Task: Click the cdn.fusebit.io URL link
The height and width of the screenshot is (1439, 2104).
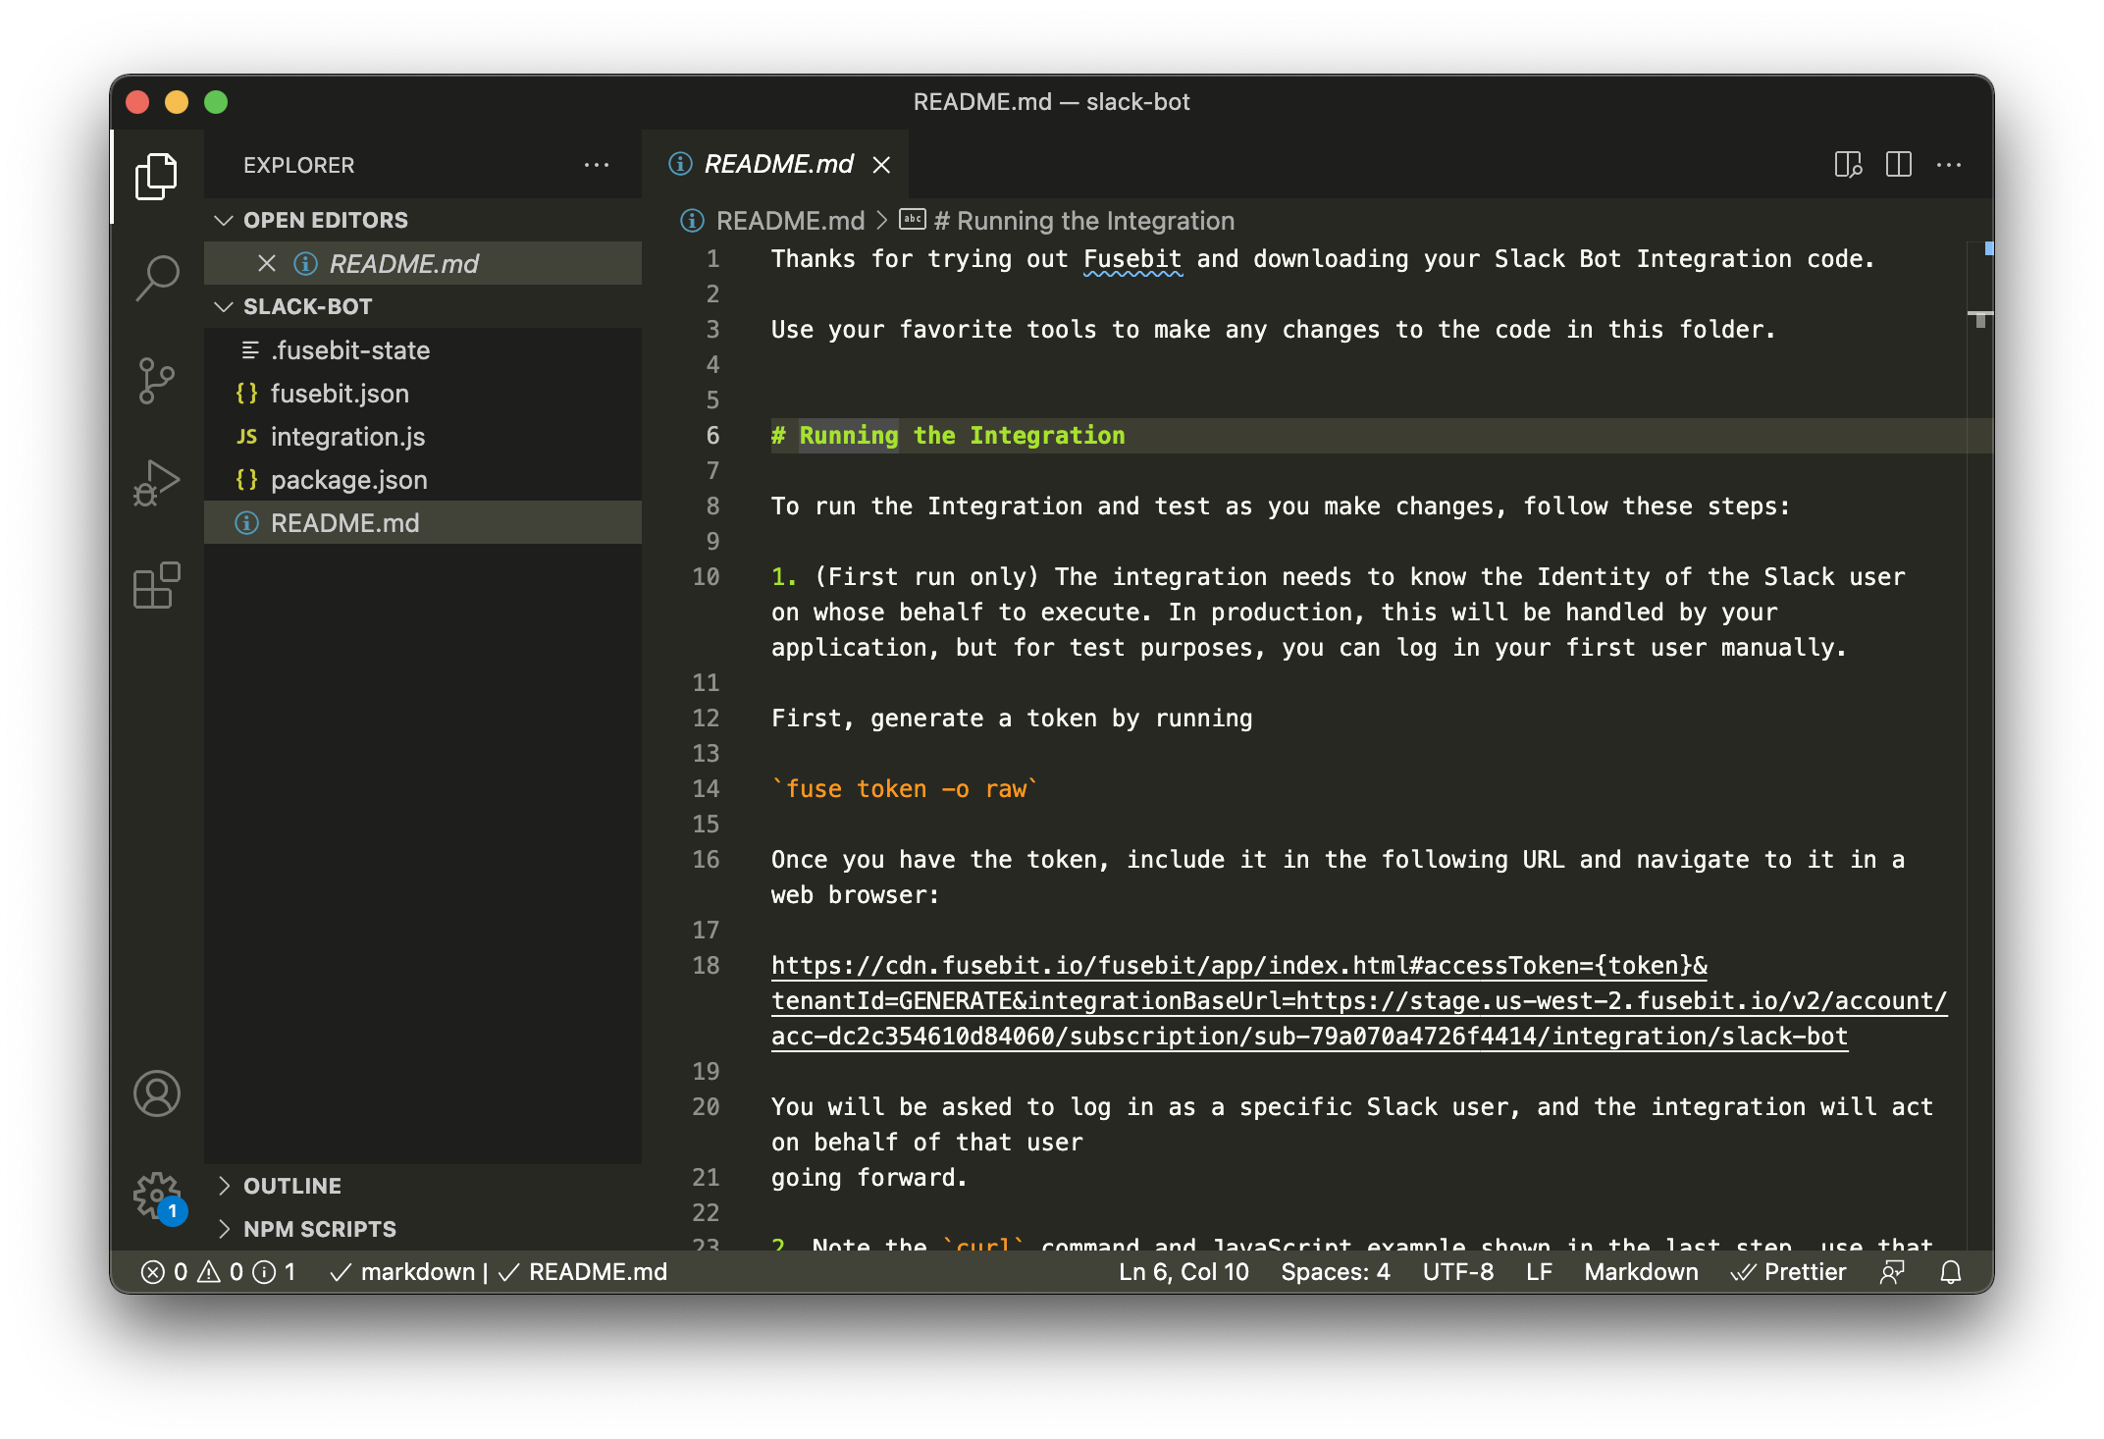Action: pos(1359,1001)
